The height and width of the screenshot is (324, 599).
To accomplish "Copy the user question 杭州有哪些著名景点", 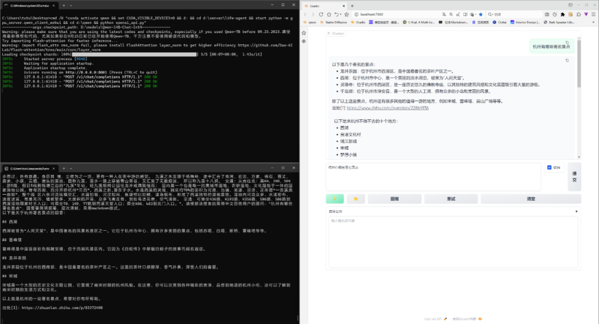I will pos(567,42).
